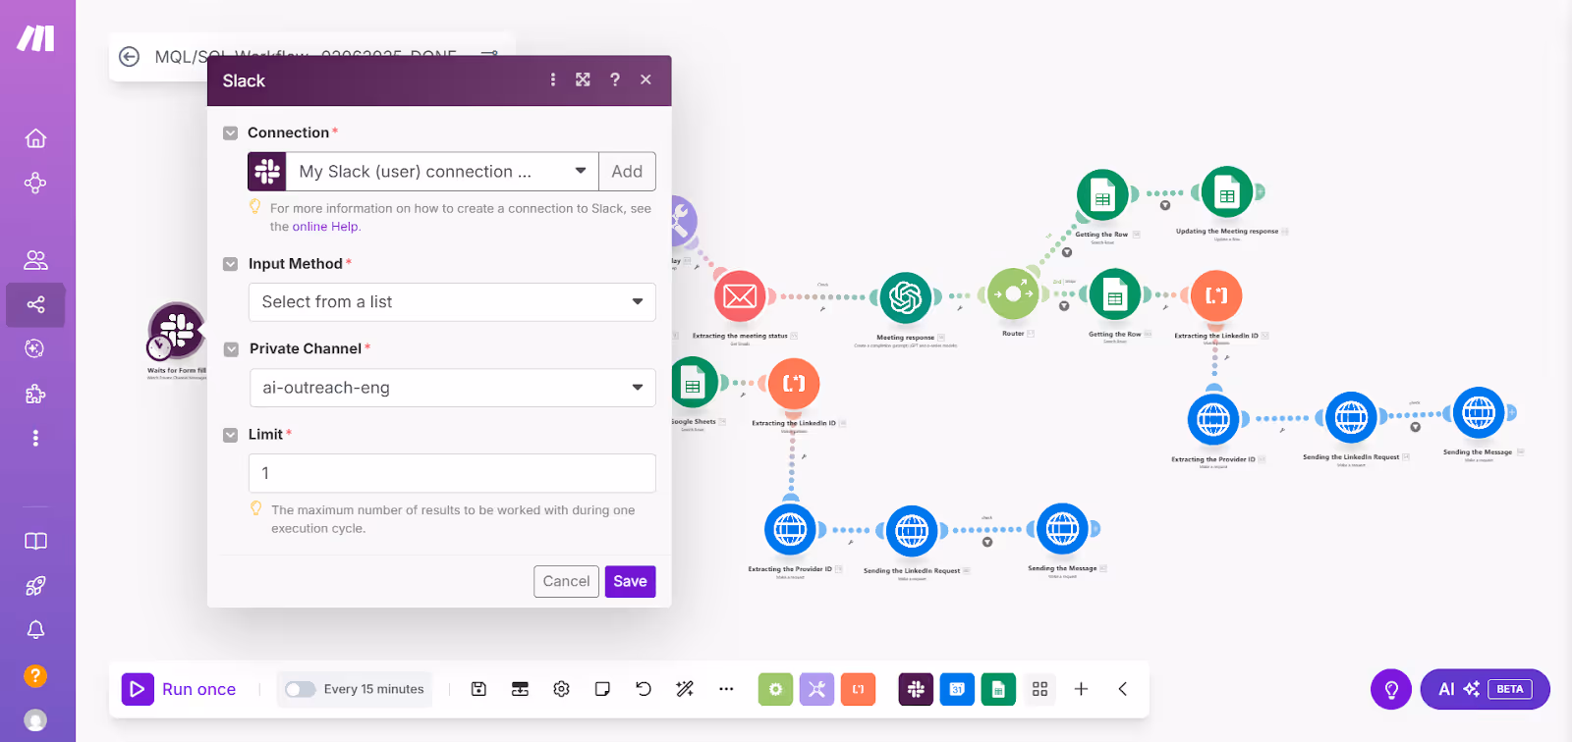Viewport: 1572px width, 742px height.
Task: Toggle the Private Channel field checkbox
Action: 231,349
